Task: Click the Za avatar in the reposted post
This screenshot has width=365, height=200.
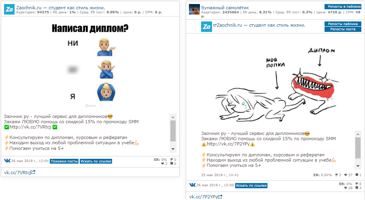Action: tap(206, 27)
